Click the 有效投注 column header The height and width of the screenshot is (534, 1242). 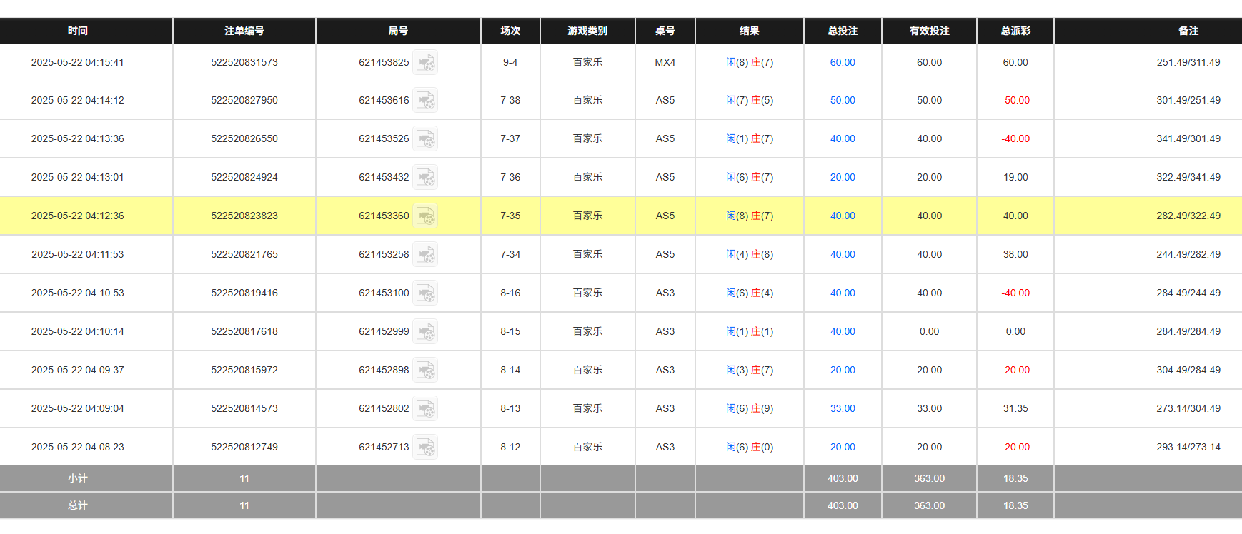[929, 31]
